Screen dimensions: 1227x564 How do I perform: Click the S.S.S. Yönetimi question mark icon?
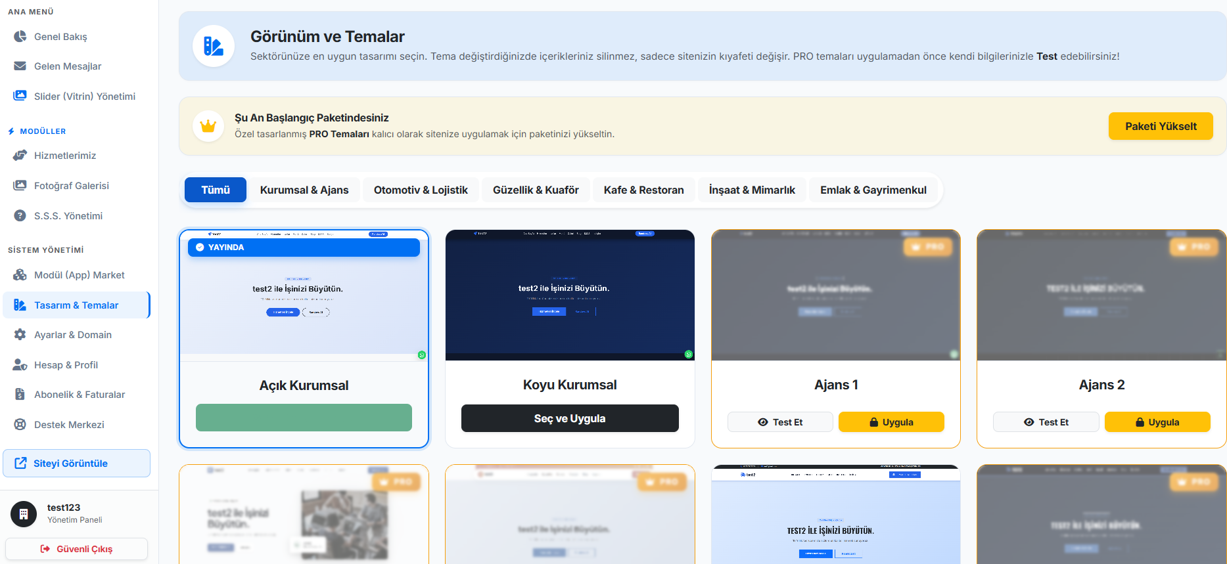[x=20, y=215]
